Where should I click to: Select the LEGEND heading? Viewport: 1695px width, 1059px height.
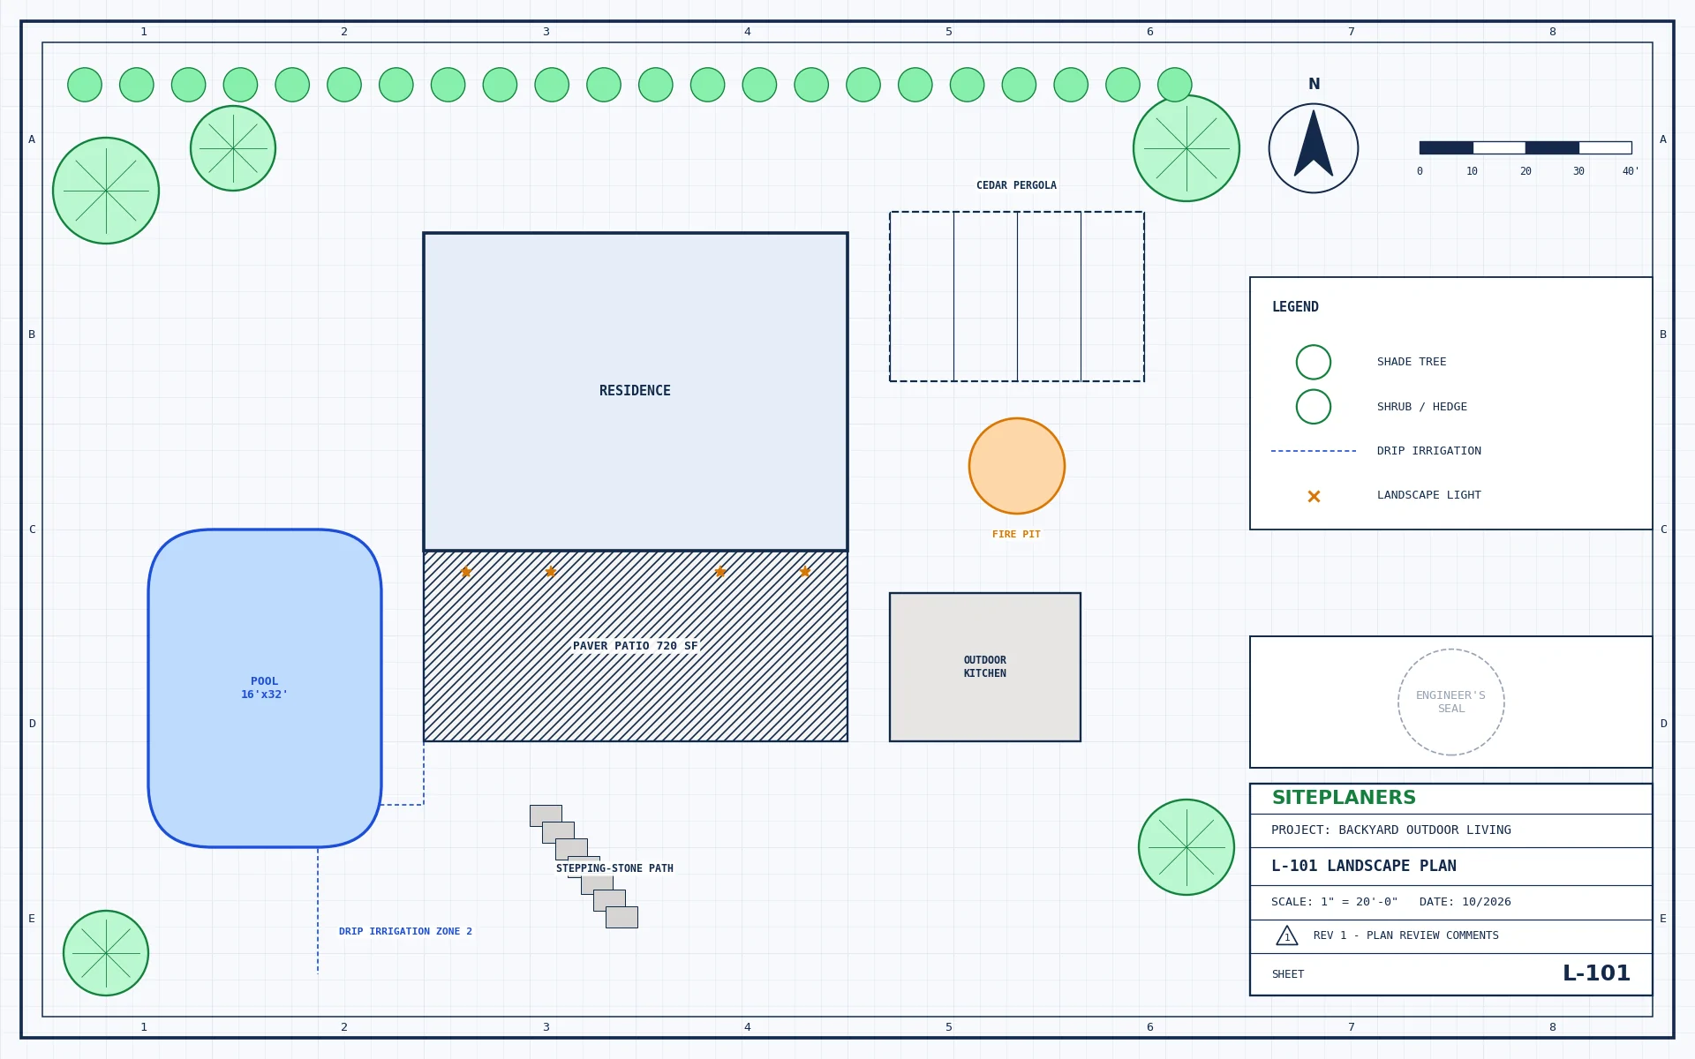(x=1295, y=307)
